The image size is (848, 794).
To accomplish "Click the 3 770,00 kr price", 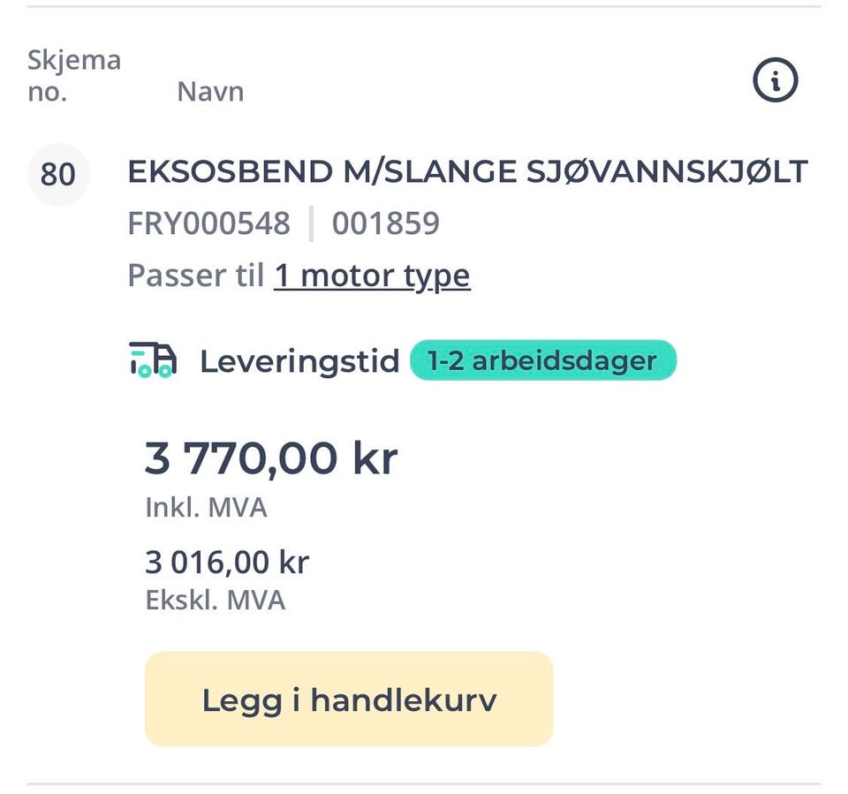I will (271, 459).
